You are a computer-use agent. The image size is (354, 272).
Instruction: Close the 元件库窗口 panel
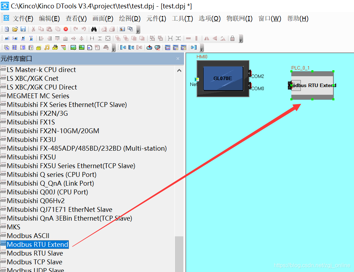(178, 59)
